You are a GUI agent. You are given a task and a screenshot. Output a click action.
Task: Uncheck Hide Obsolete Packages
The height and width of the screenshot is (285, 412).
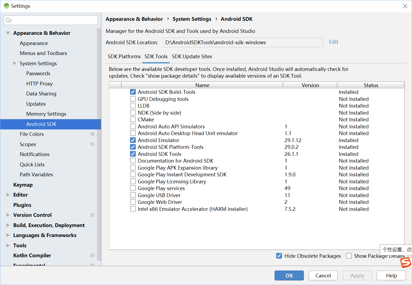click(x=279, y=256)
